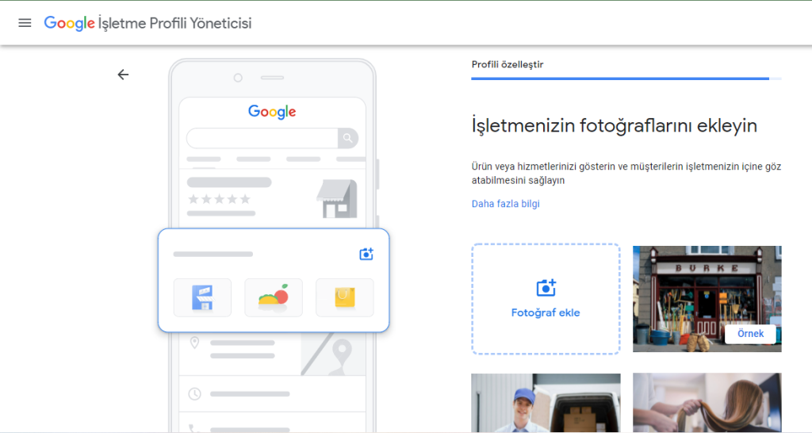Click the Profili özelleştir progress bar

point(626,79)
